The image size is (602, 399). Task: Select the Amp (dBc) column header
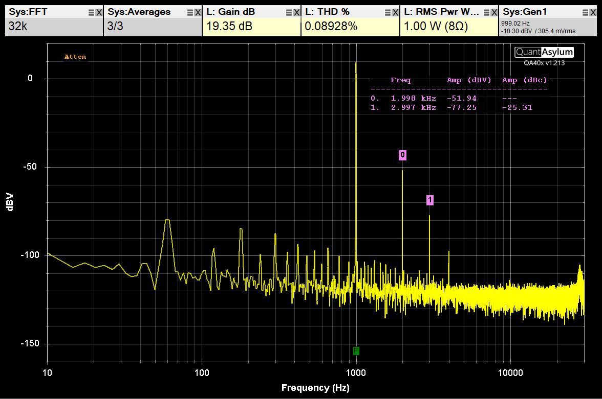point(524,80)
